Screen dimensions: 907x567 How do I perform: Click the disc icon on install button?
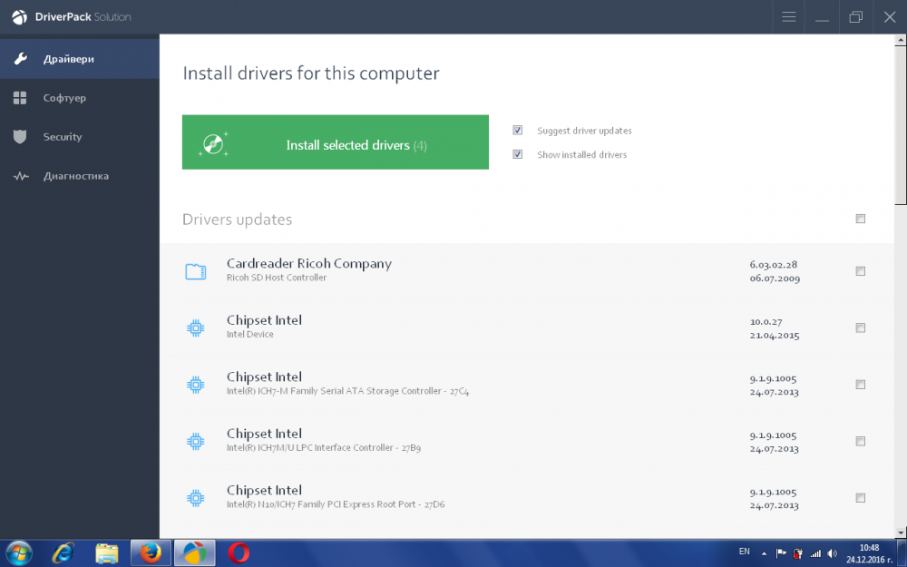click(213, 143)
